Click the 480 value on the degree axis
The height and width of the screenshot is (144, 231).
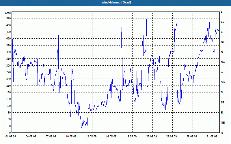click(x=8, y=25)
